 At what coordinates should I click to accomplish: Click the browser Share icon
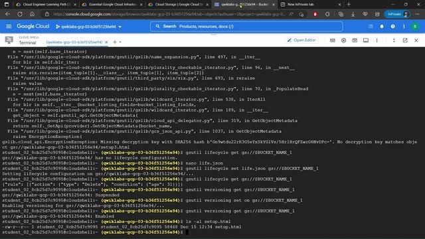coord(377,14)
